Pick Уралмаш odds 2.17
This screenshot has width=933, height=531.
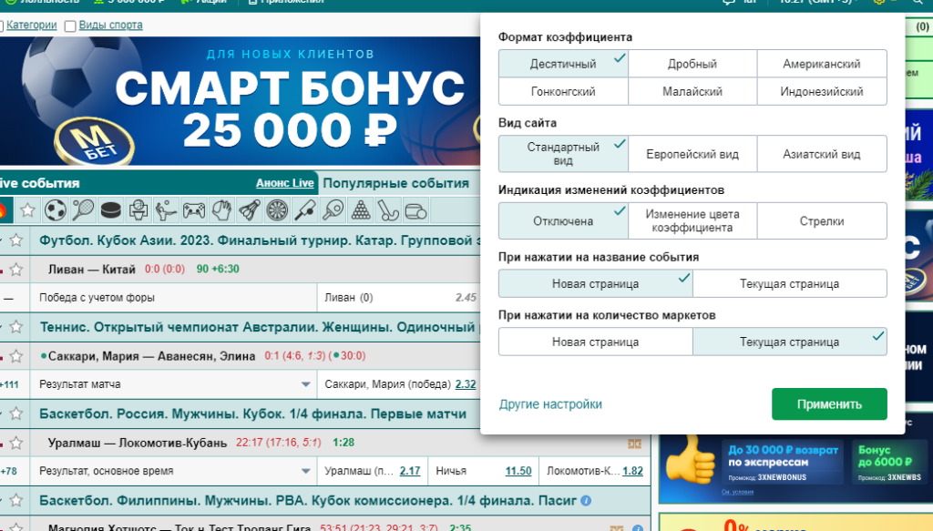click(x=410, y=471)
